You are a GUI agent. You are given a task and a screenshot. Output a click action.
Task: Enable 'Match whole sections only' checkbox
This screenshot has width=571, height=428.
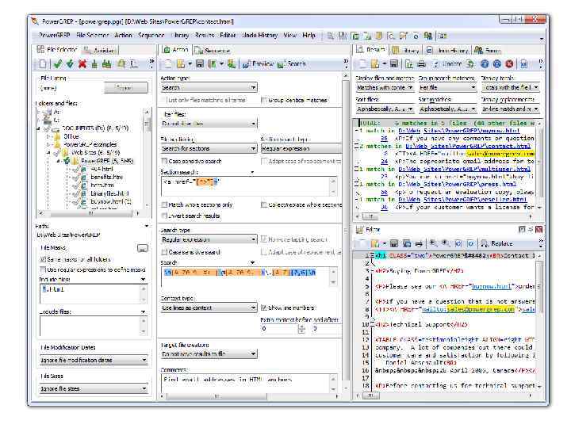[164, 204]
